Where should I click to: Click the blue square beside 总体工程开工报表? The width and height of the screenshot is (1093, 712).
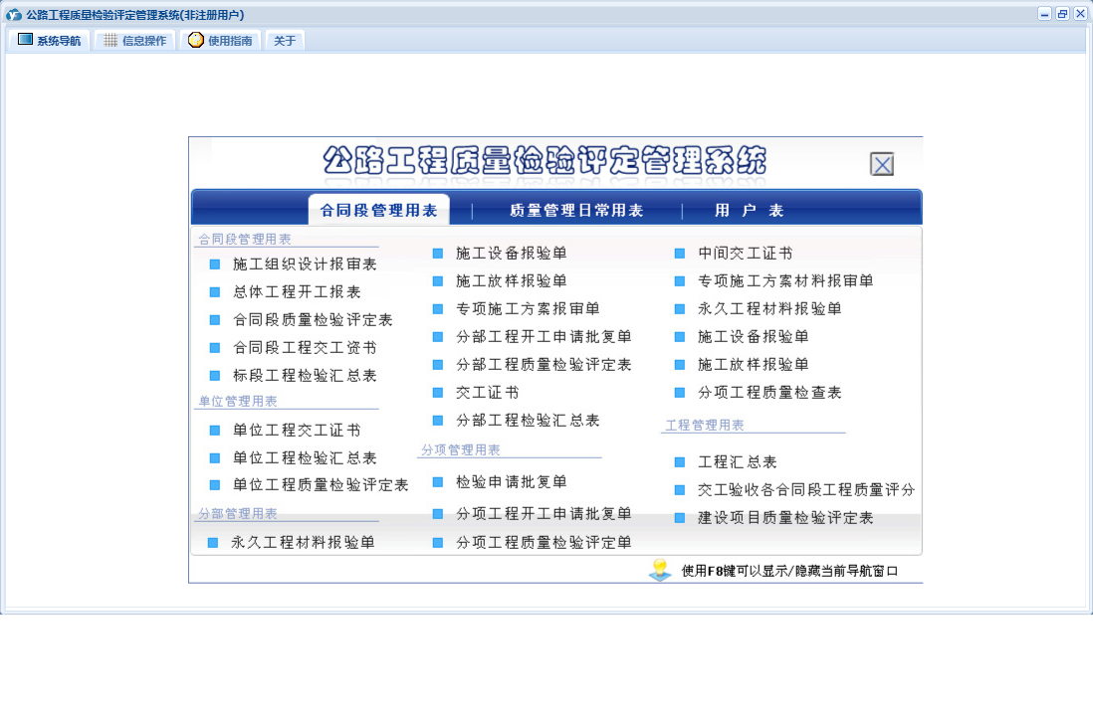point(214,292)
